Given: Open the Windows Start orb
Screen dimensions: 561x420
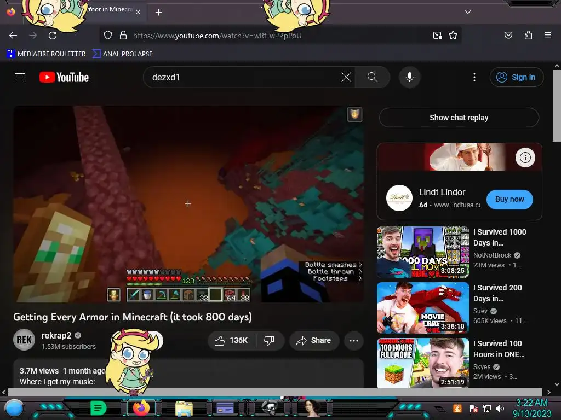Looking at the screenshot, I should [x=14, y=408].
